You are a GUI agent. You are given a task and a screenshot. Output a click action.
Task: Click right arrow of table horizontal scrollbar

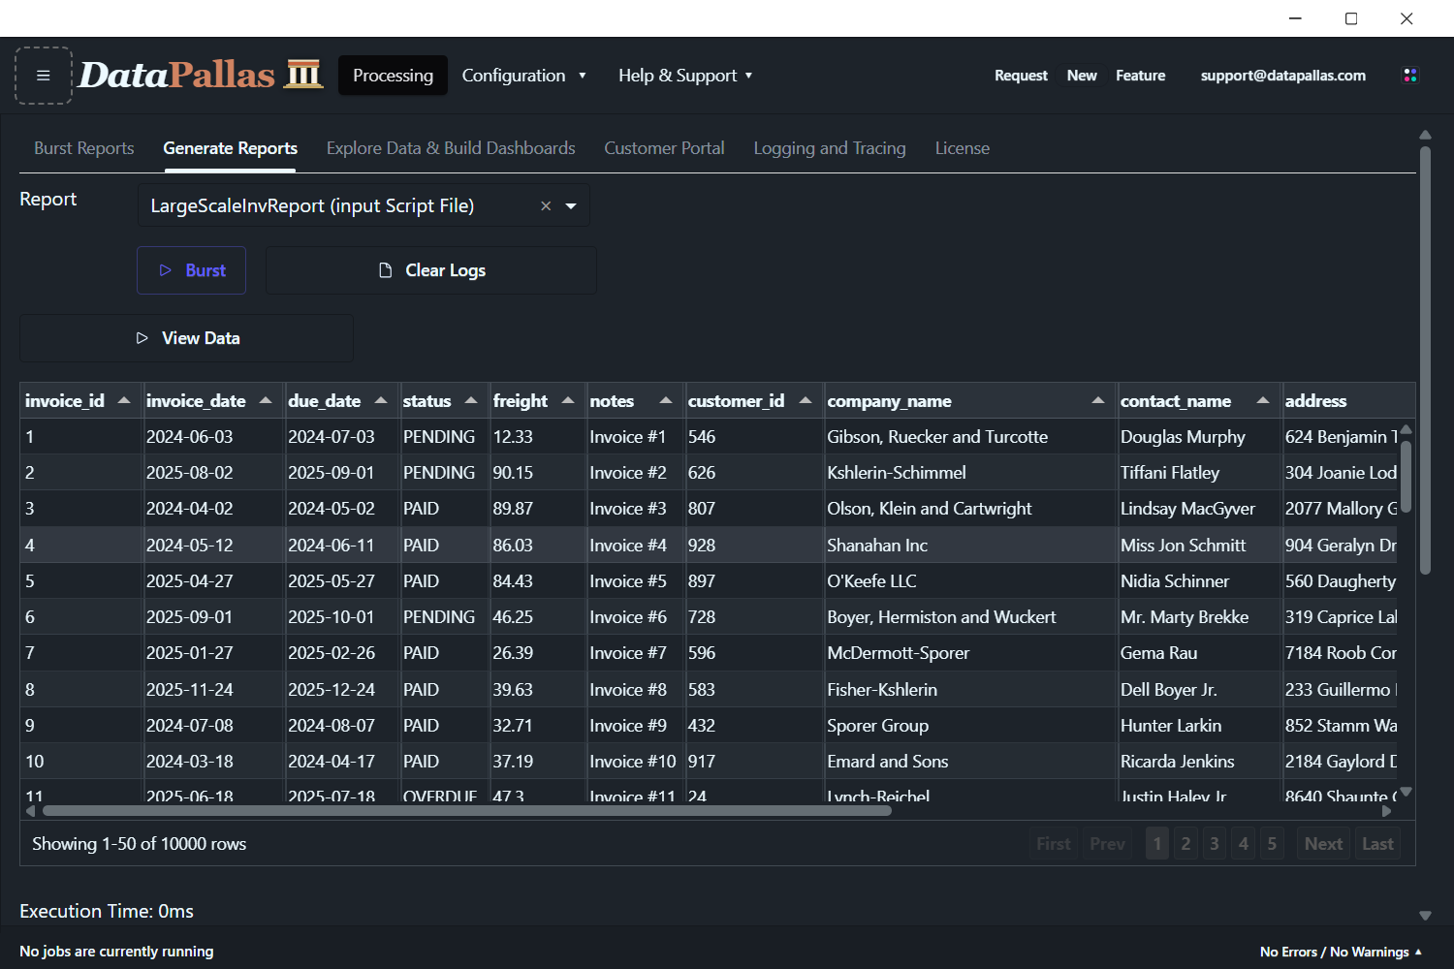pos(1386,811)
